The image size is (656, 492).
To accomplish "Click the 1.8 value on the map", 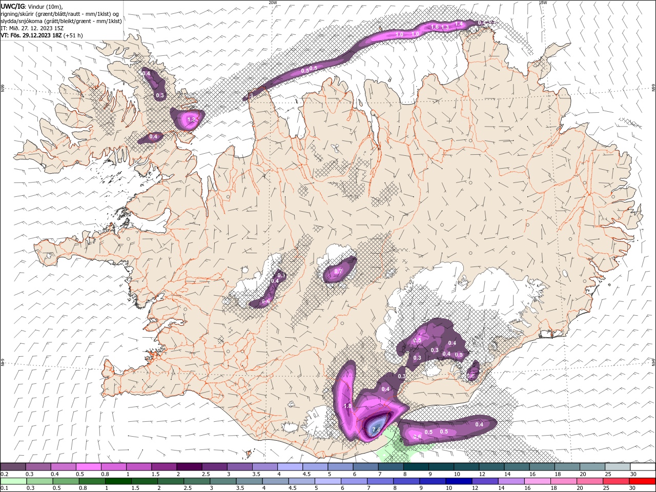I will coord(347,406).
